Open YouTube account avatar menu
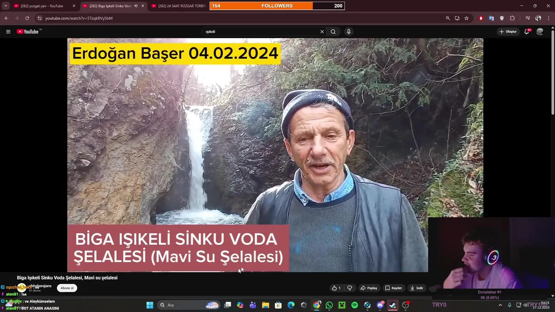This screenshot has height=312, width=555. tap(540, 32)
